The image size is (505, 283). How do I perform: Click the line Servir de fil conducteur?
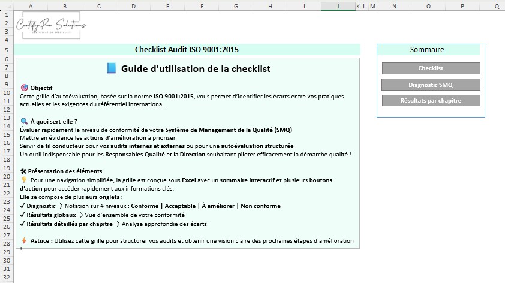coord(157,146)
